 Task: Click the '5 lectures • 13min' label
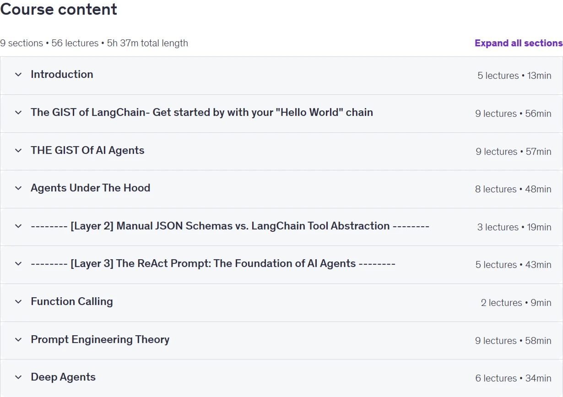pos(514,76)
